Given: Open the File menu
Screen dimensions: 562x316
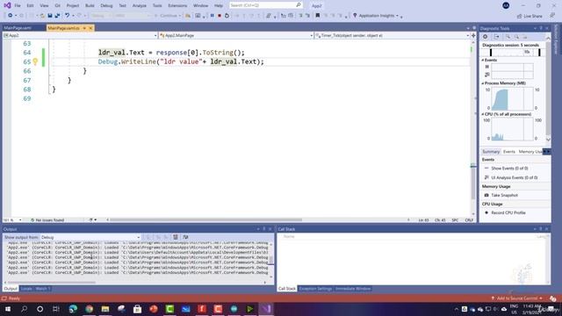Looking at the screenshot, I should tap(18, 6).
